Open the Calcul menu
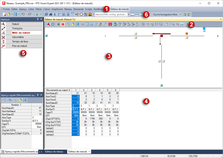The image size is (223, 158). 47,9
